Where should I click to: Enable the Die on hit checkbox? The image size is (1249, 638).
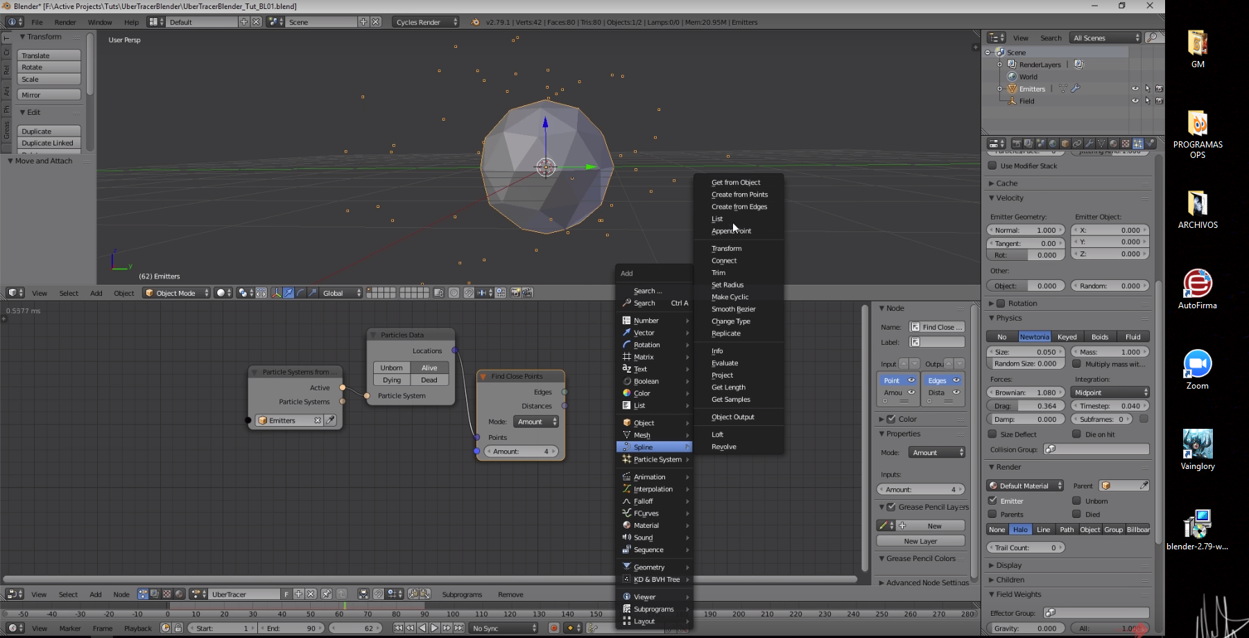click(1076, 434)
